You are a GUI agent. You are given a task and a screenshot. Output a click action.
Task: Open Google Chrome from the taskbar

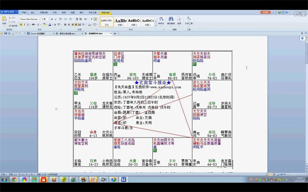(x=14, y=179)
